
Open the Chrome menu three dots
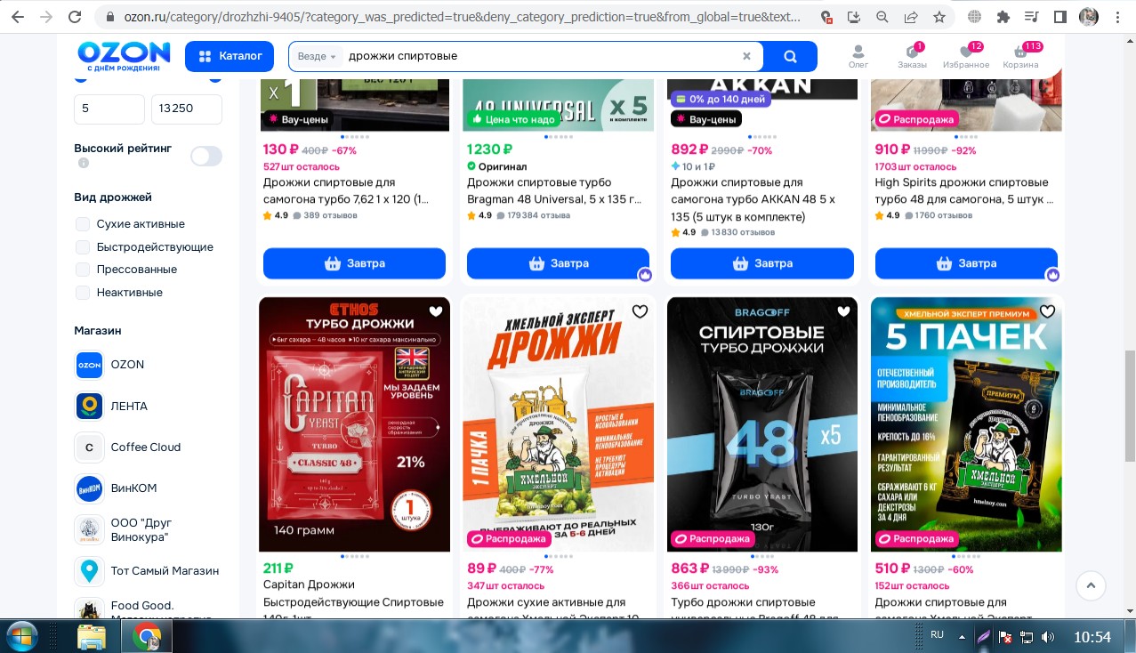point(1116,16)
